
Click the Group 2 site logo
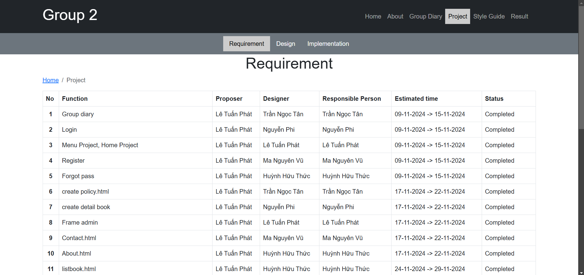[70, 15]
